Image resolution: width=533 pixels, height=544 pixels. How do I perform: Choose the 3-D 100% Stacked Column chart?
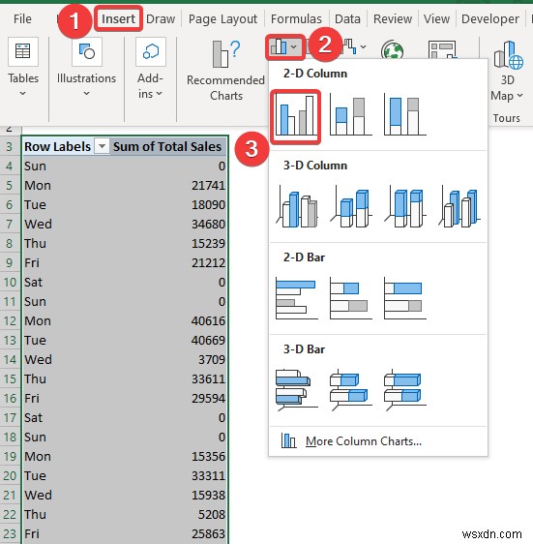point(405,207)
